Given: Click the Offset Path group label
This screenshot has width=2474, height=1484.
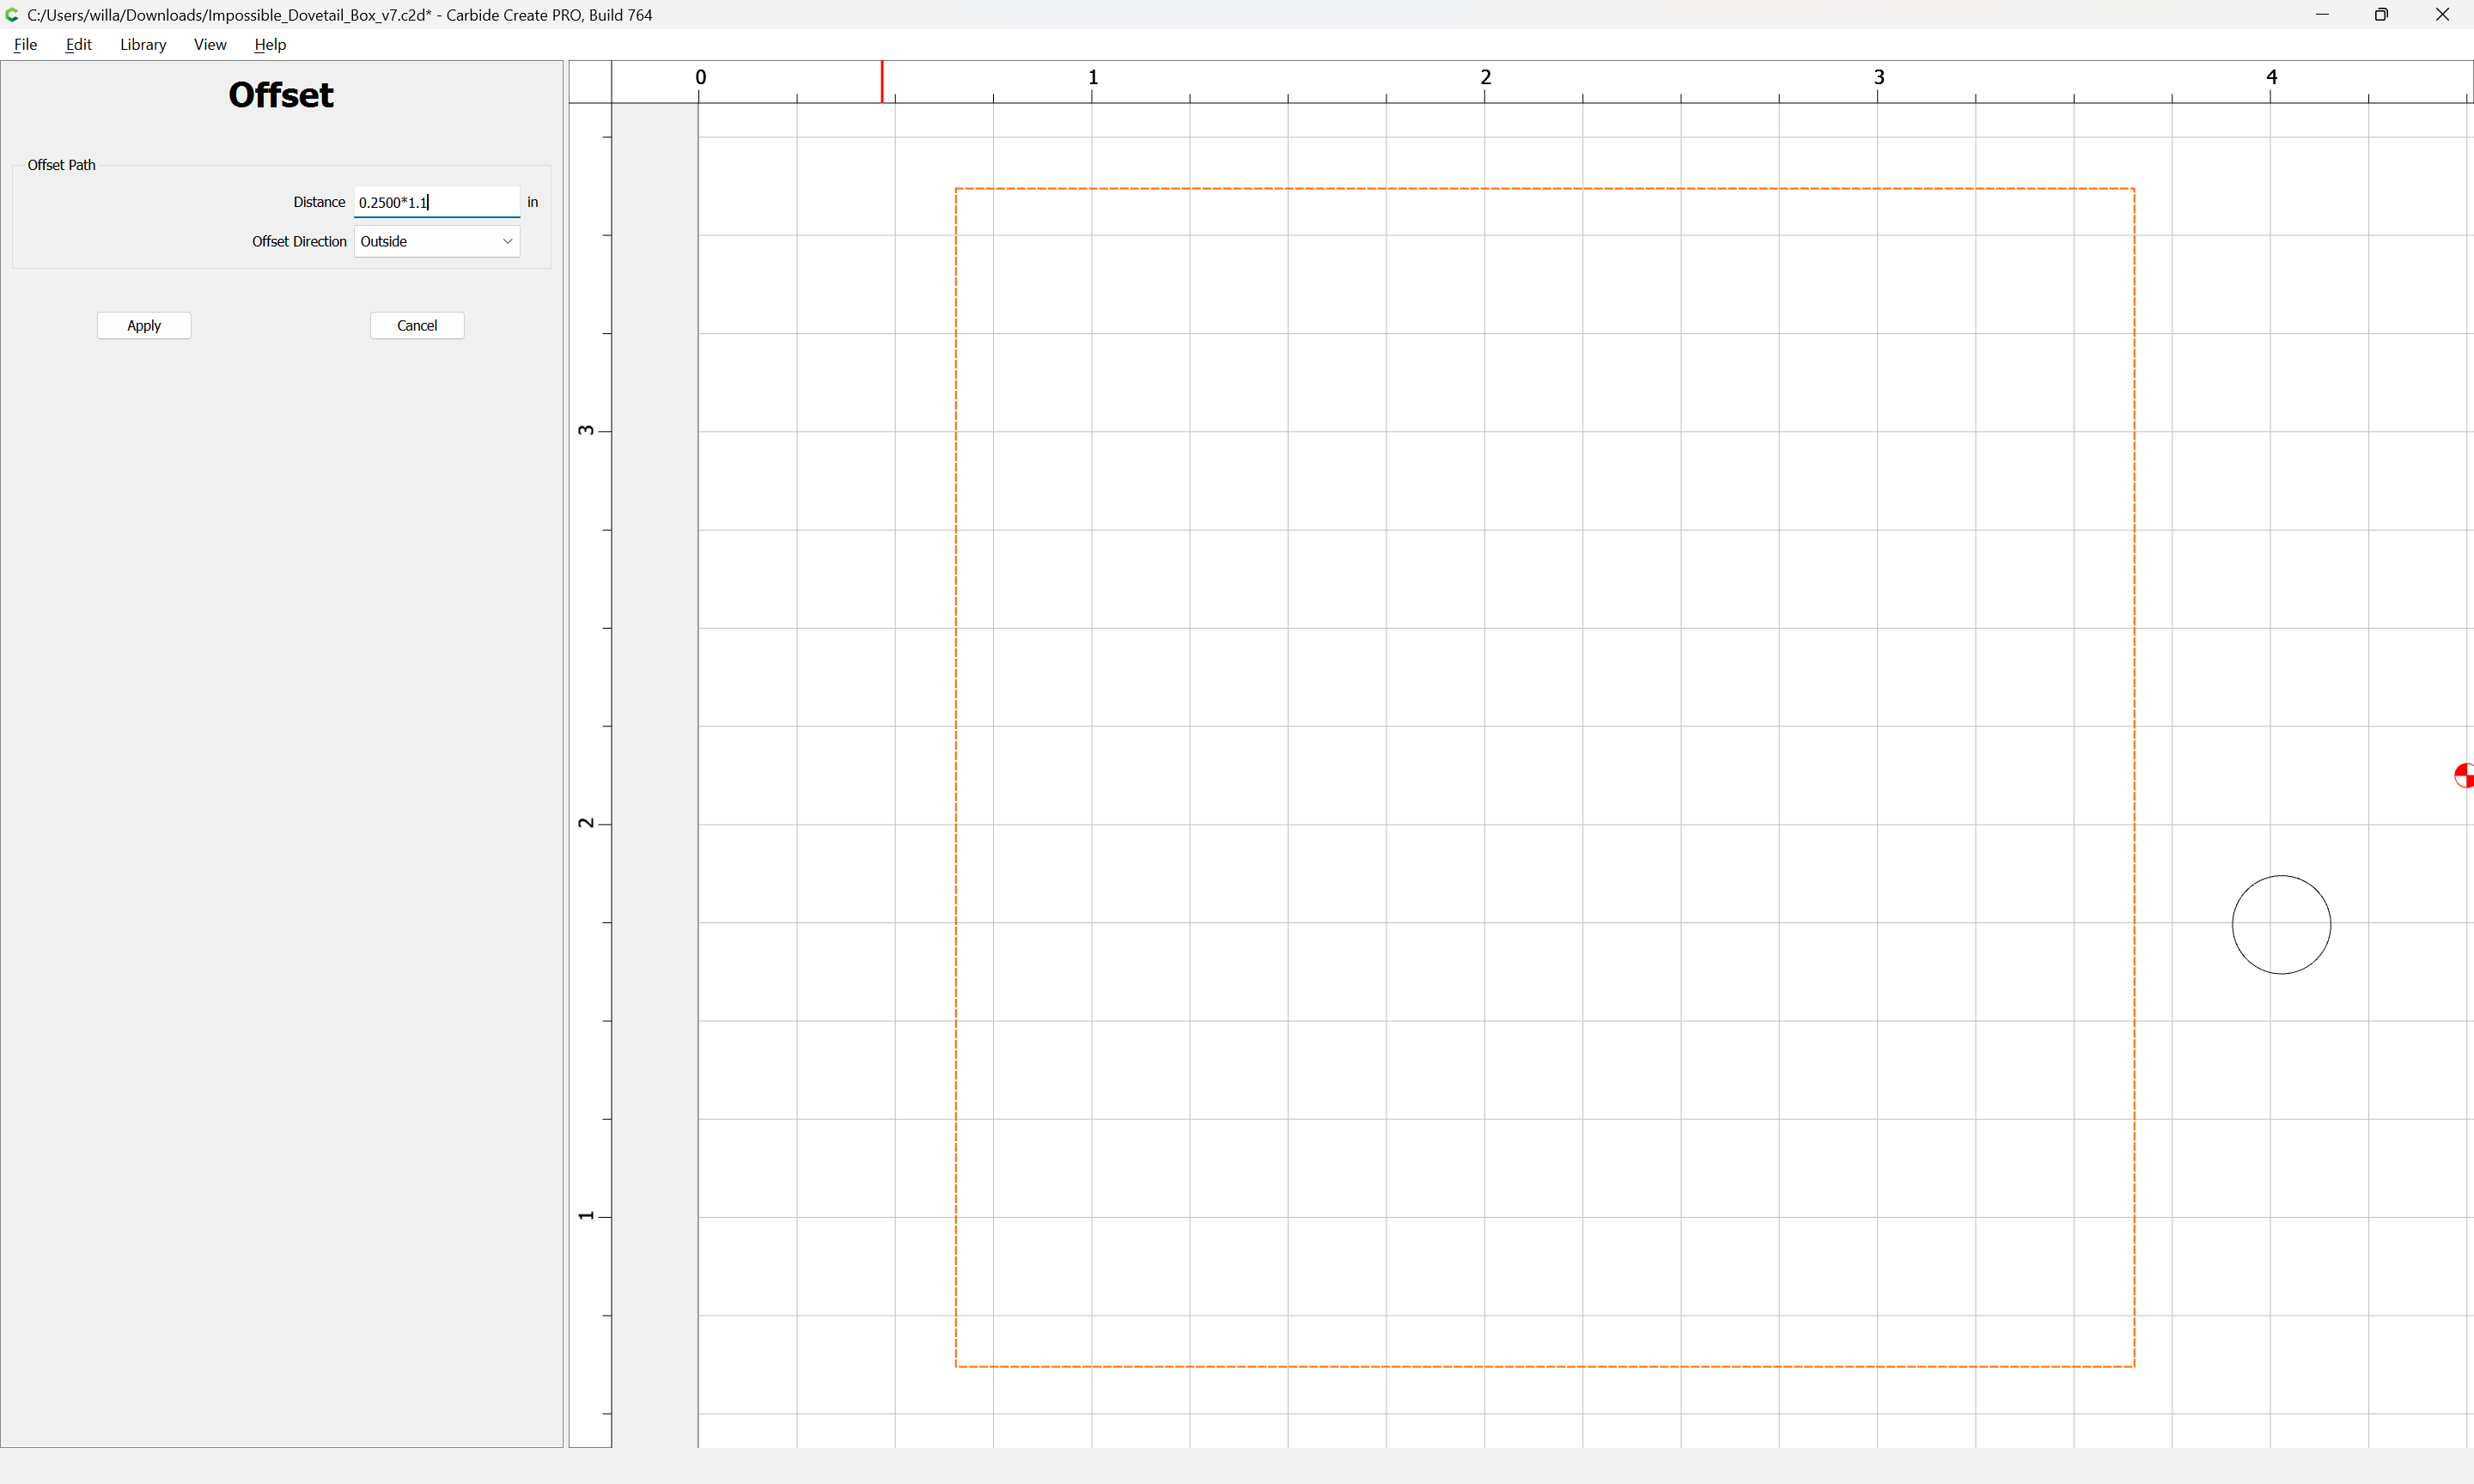Looking at the screenshot, I should (x=61, y=165).
